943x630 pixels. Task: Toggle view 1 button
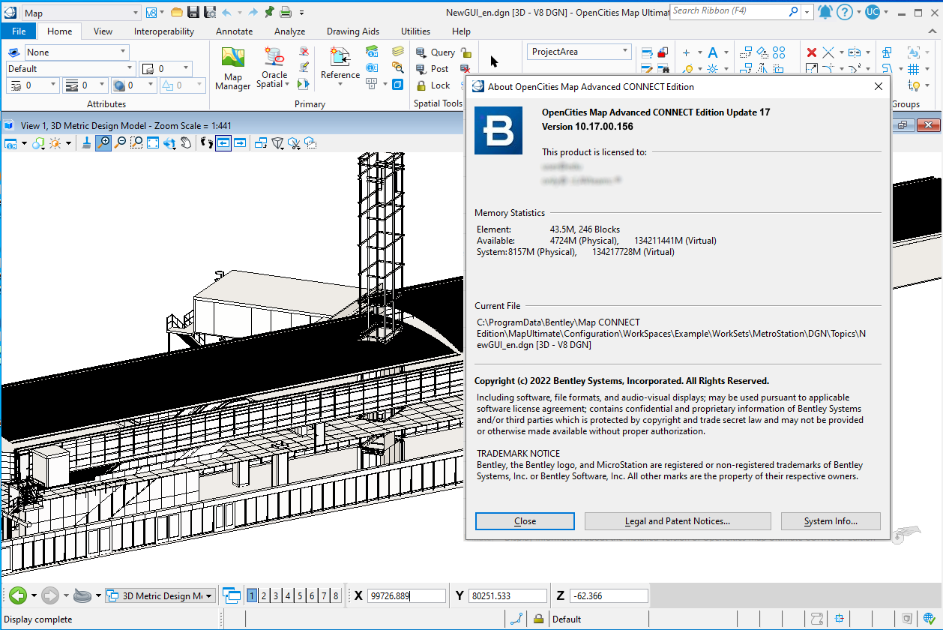point(252,595)
